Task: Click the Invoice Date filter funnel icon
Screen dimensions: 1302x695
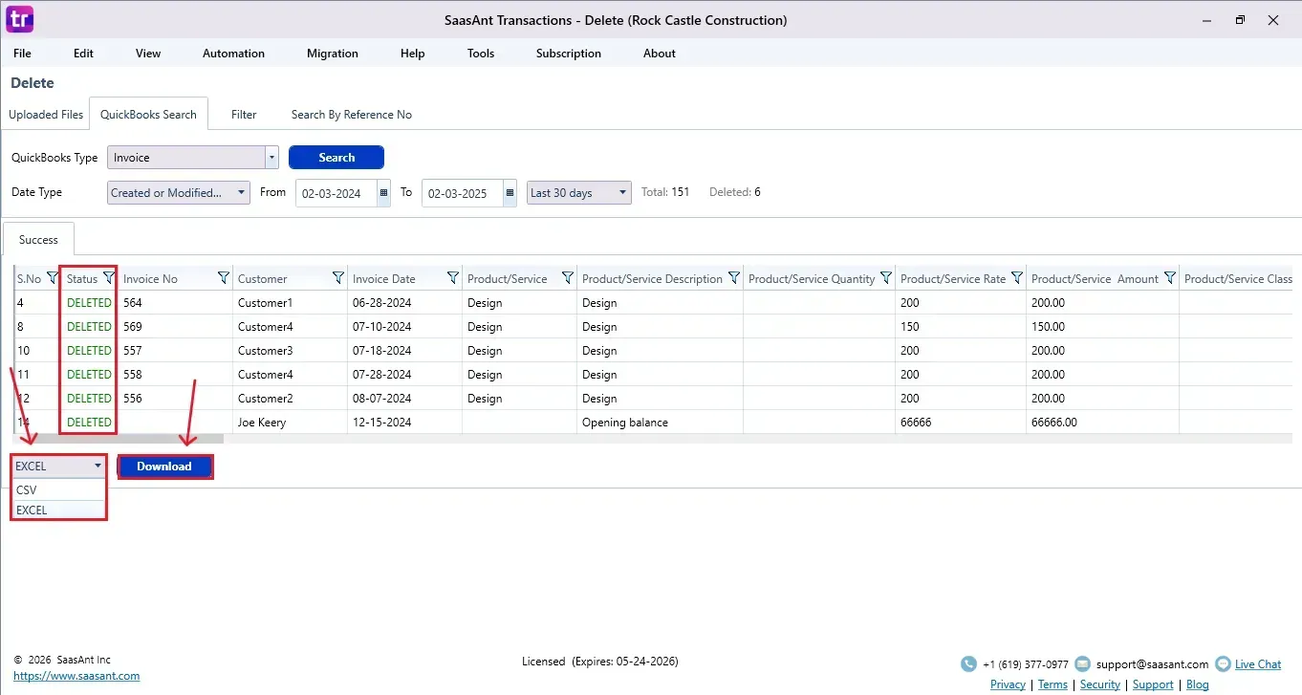Action: pyautogui.click(x=453, y=278)
